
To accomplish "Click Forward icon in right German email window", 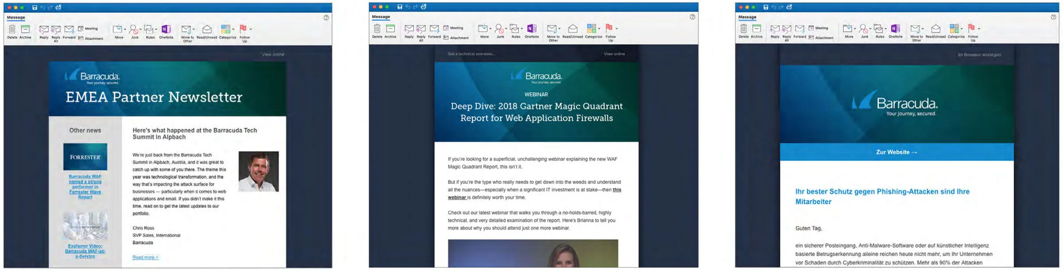I will tap(799, 29).
